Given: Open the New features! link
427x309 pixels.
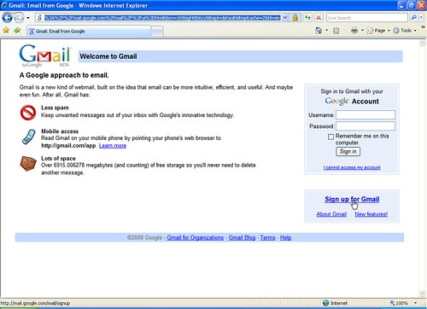Looking at the screenshot, I should point(371,214).
